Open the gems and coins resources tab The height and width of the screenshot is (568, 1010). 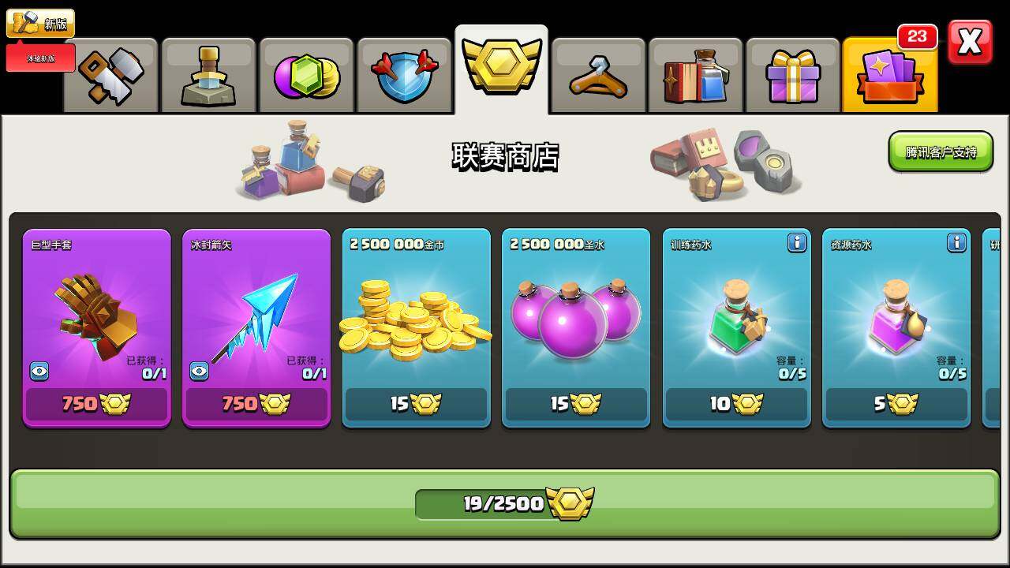tap(306, 76)
